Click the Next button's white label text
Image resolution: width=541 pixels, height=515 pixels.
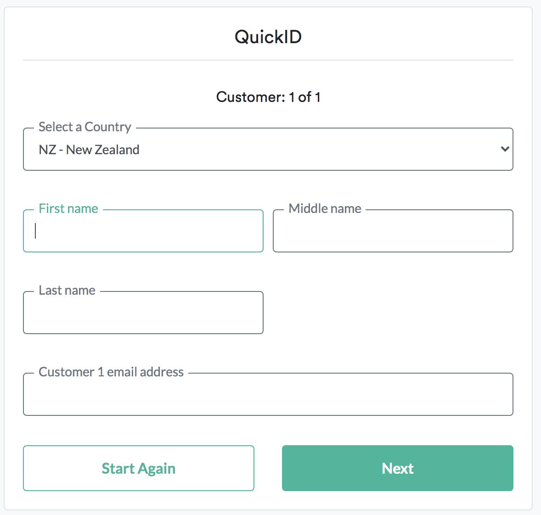(398, 469)
